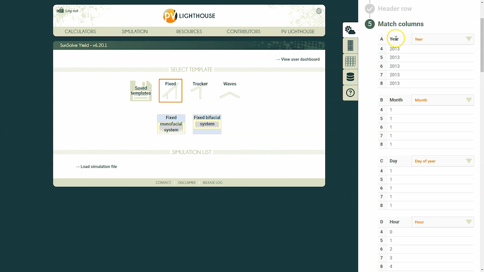Viewport: 484px width, 272px height.
Task: Click SunSolve Yield v6.20.1 title
Action: tap(83, 45)
